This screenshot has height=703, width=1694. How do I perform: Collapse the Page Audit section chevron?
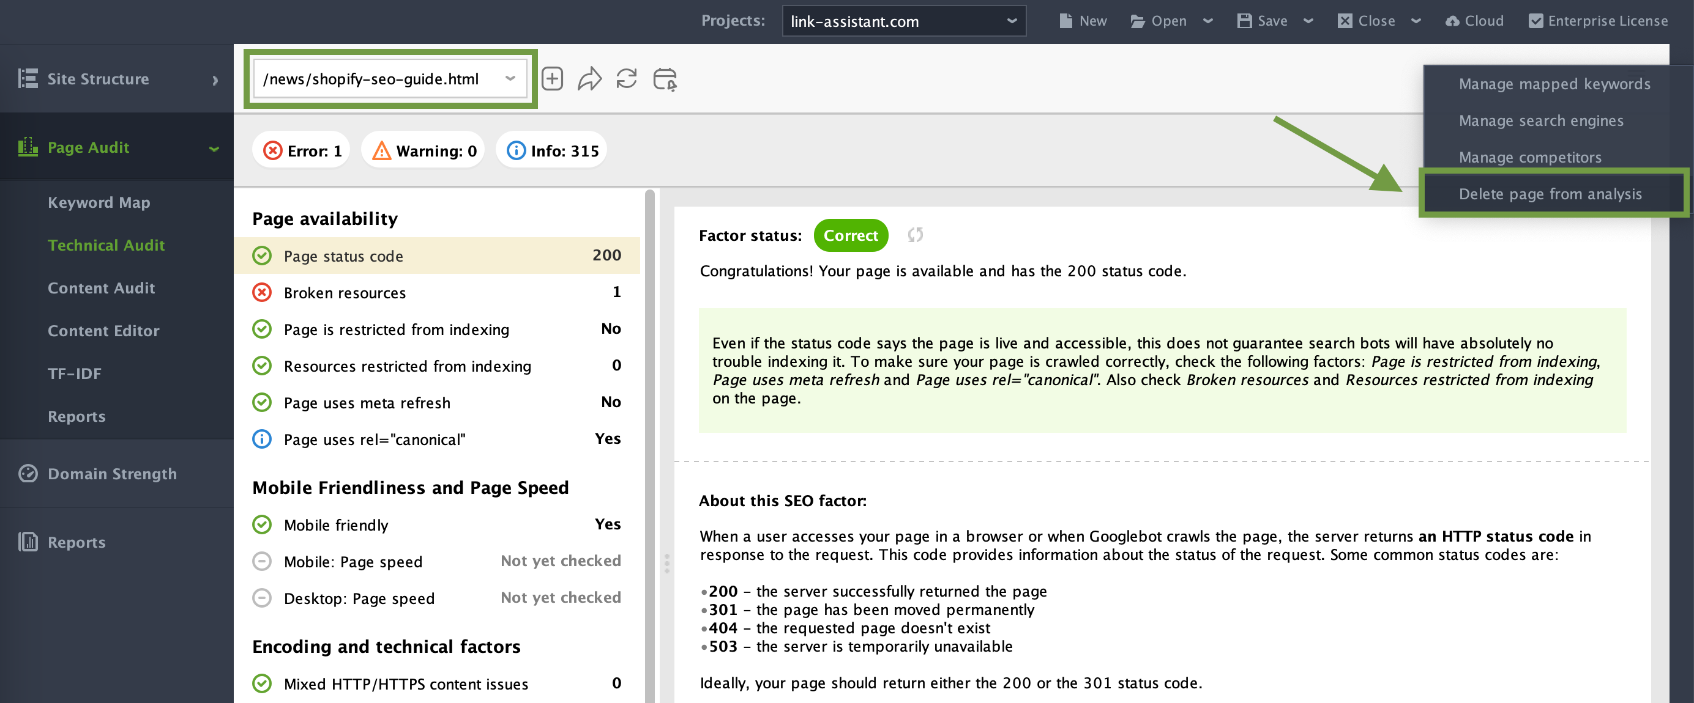pyautogui.click(x=214, y=149)
